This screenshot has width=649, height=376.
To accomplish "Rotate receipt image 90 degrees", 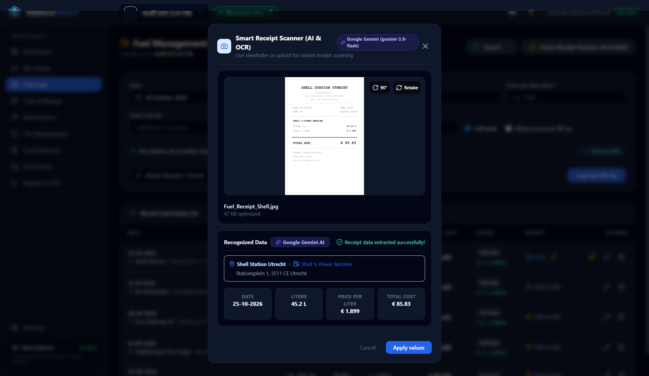I will click(x=379, y=87).
